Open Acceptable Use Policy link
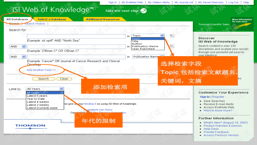 tap(98, 110)
